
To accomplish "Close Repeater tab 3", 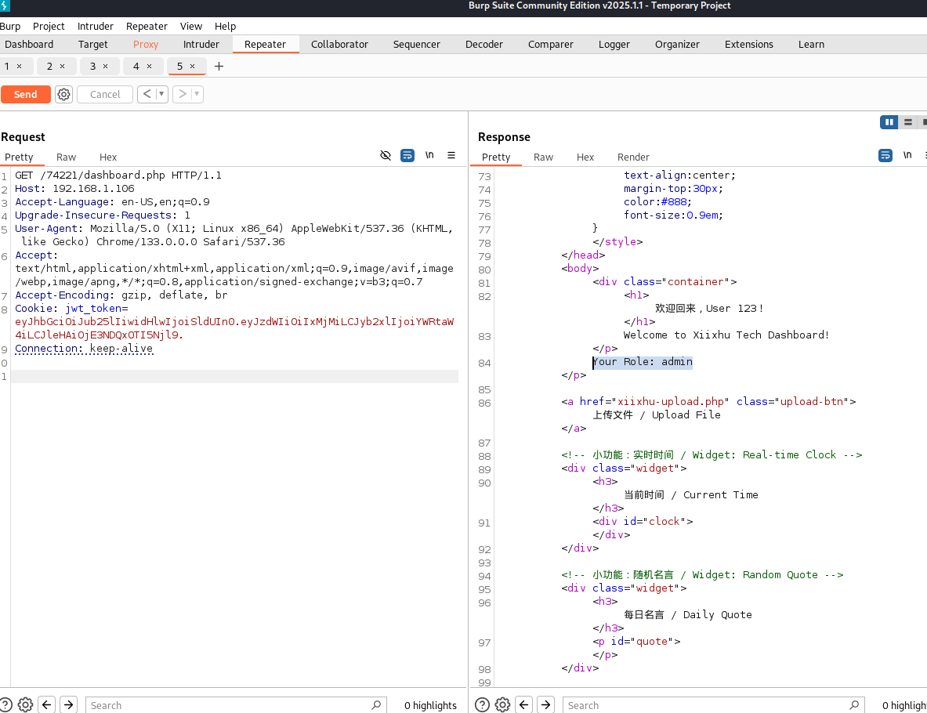I will (x=105, y=67).
